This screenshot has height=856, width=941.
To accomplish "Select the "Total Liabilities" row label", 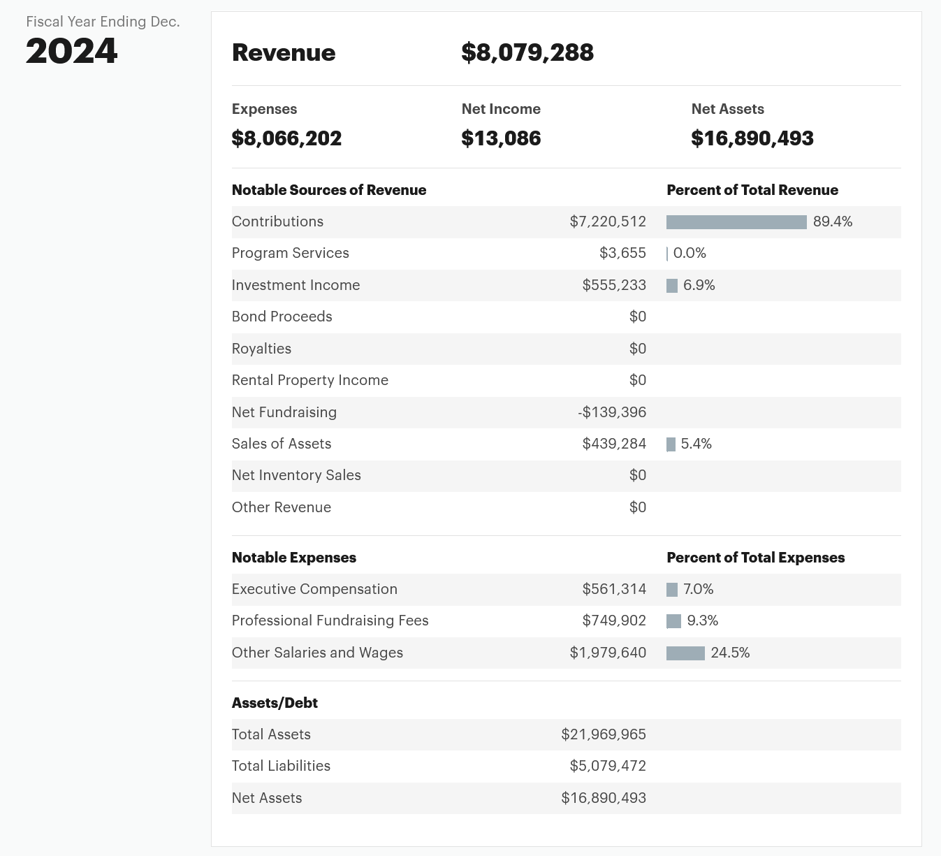I will click(281, 766).
